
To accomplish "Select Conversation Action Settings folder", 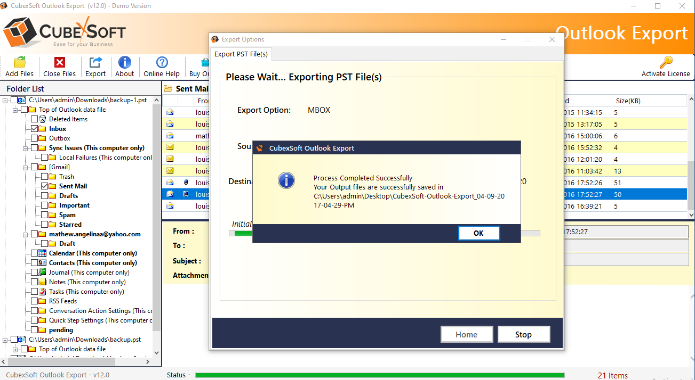I will click(x=101, y=311).
